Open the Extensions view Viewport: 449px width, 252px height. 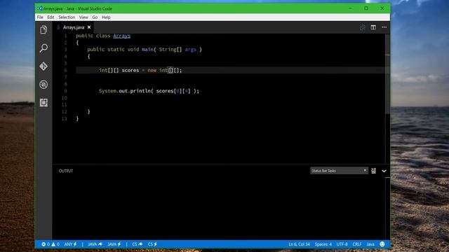(43, 103)
